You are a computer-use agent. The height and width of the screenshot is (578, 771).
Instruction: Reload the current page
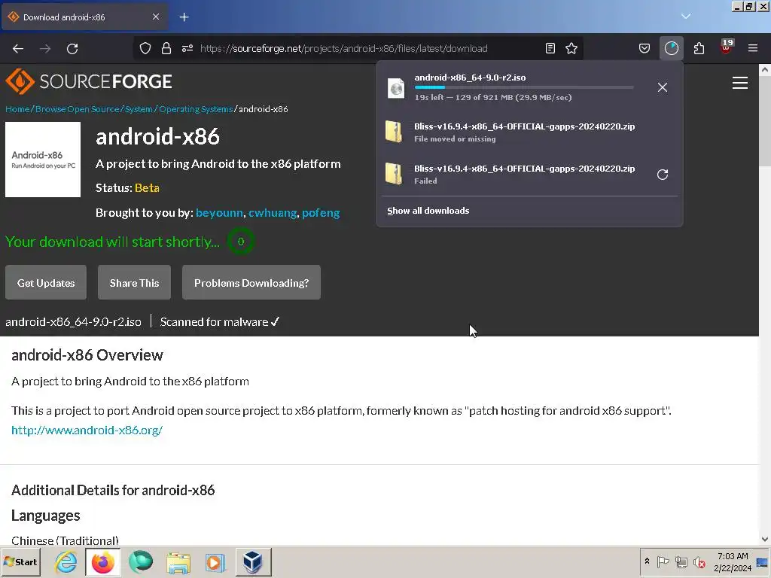[x=72, y=49]
